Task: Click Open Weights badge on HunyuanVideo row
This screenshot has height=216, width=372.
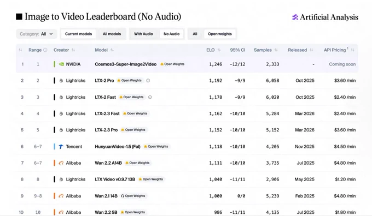Action: [x=156, y=146]
